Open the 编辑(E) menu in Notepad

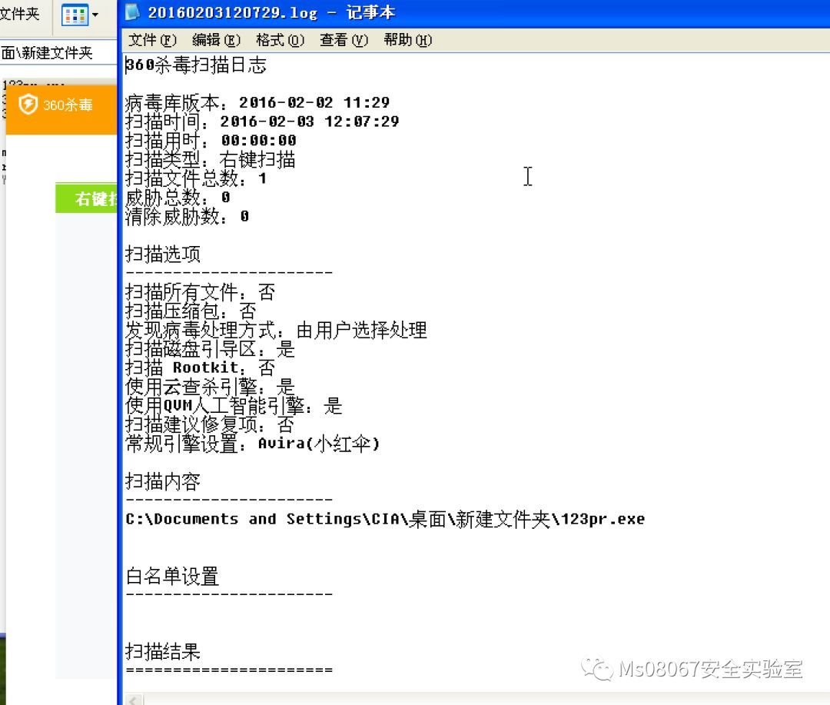click(216, 40)
